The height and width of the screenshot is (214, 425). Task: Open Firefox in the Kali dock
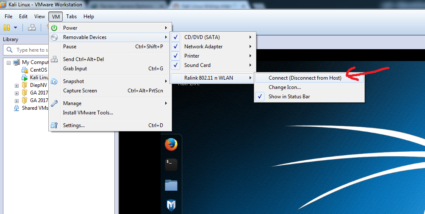(x=171, y=145)
